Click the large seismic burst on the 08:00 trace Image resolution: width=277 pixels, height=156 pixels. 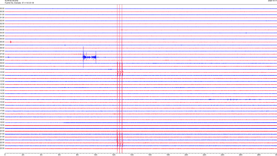[89, 57]
